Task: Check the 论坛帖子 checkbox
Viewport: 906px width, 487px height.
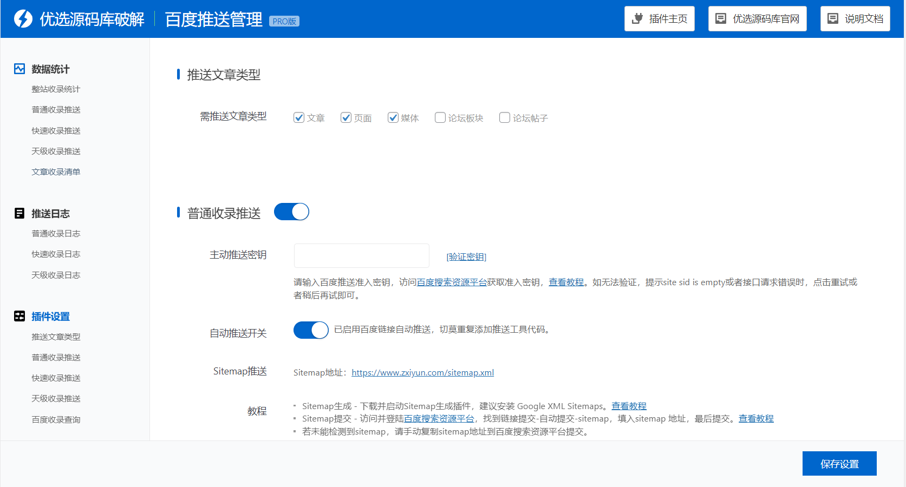Action: tap(505, 117)
